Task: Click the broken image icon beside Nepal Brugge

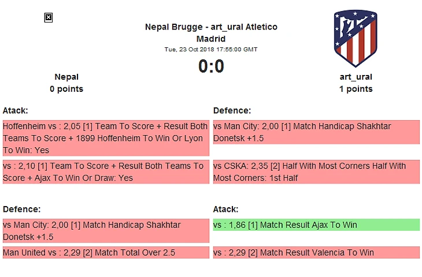Action: point(49,18)
